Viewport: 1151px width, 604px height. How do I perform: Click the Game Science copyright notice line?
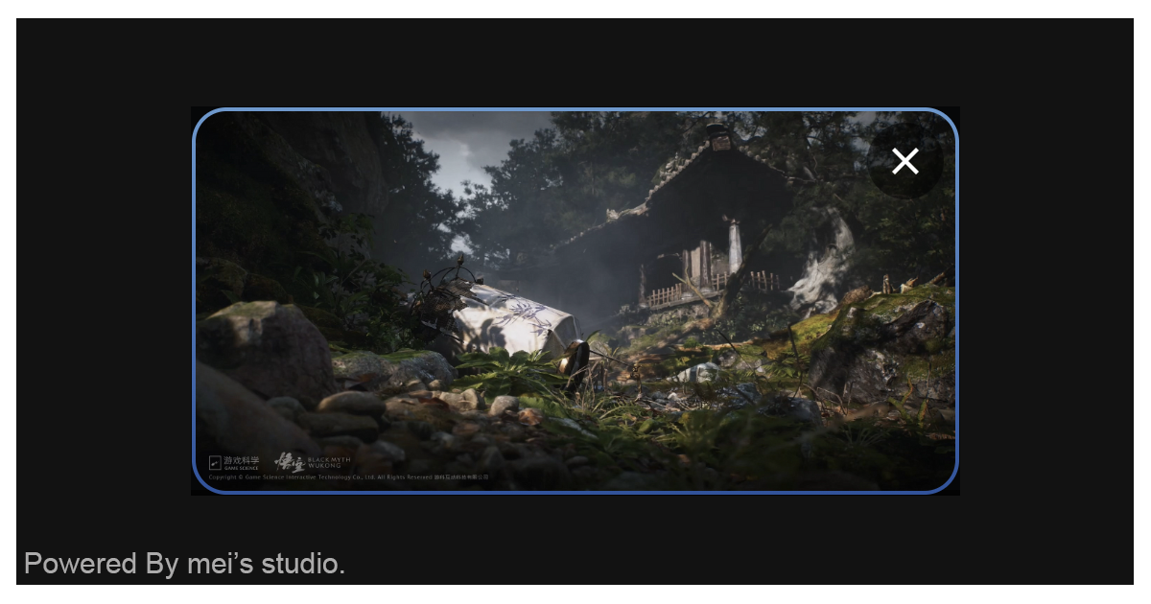pos(348,476)
